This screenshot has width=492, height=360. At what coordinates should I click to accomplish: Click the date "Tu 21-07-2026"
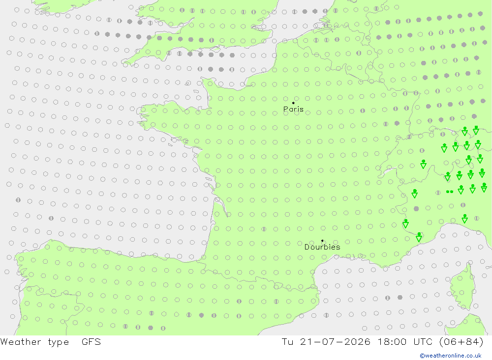(x=326, y=341)
